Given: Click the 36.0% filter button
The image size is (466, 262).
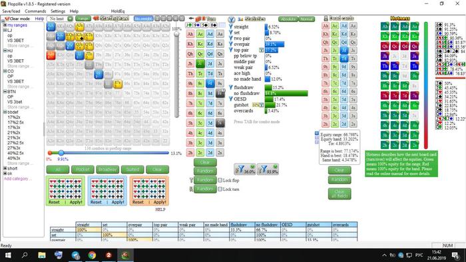Looking at the screenshot, I should (245, 169).
